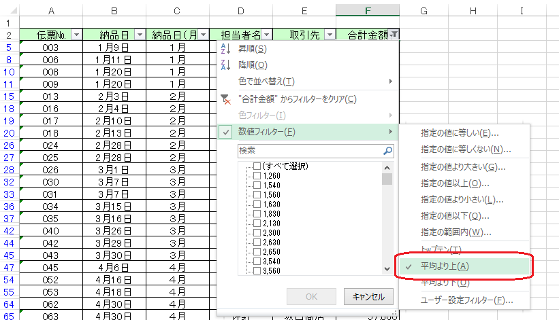
Task: Choose 指定の値以上(O)... filter
Action: 464,183
